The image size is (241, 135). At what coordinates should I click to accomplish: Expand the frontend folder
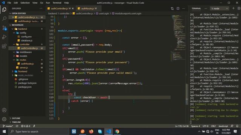coord(23,72)
